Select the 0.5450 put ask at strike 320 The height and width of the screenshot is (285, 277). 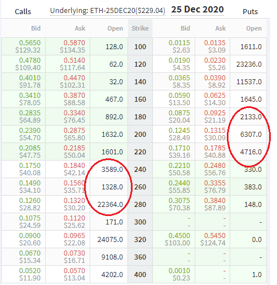pos(215,236)
